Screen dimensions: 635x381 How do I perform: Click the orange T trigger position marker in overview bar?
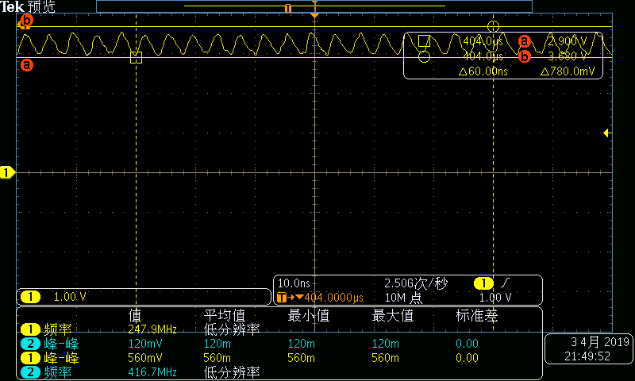tap(288, 9)
